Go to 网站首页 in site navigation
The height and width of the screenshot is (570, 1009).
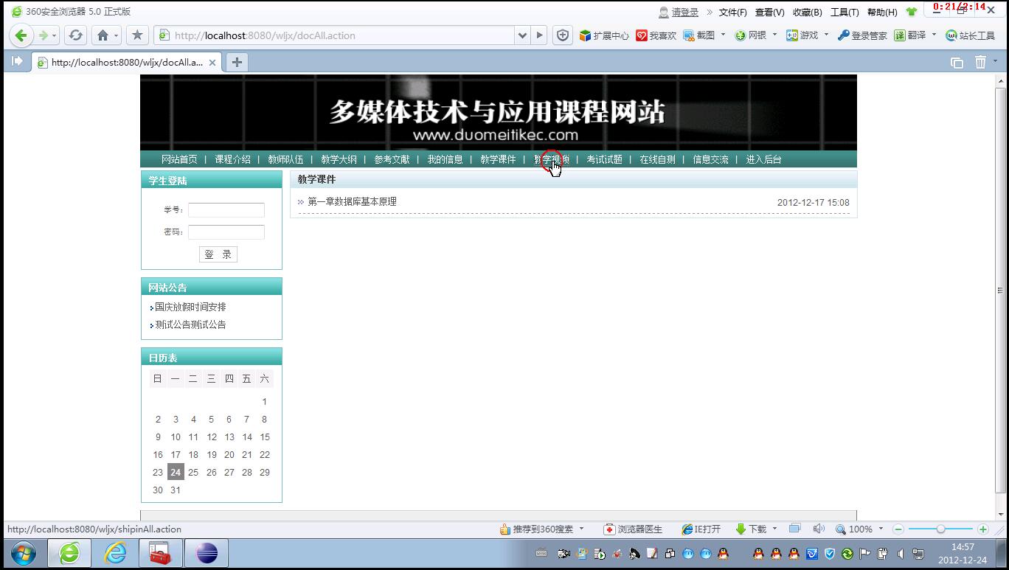(x=179, y=159)
